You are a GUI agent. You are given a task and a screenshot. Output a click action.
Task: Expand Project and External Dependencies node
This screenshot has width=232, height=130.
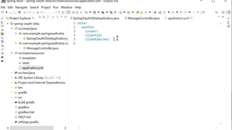tap(12, 83)
